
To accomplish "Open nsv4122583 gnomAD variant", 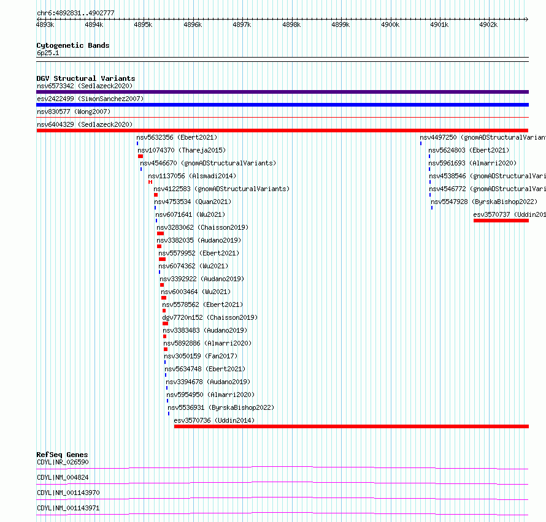I will [221, 189].
